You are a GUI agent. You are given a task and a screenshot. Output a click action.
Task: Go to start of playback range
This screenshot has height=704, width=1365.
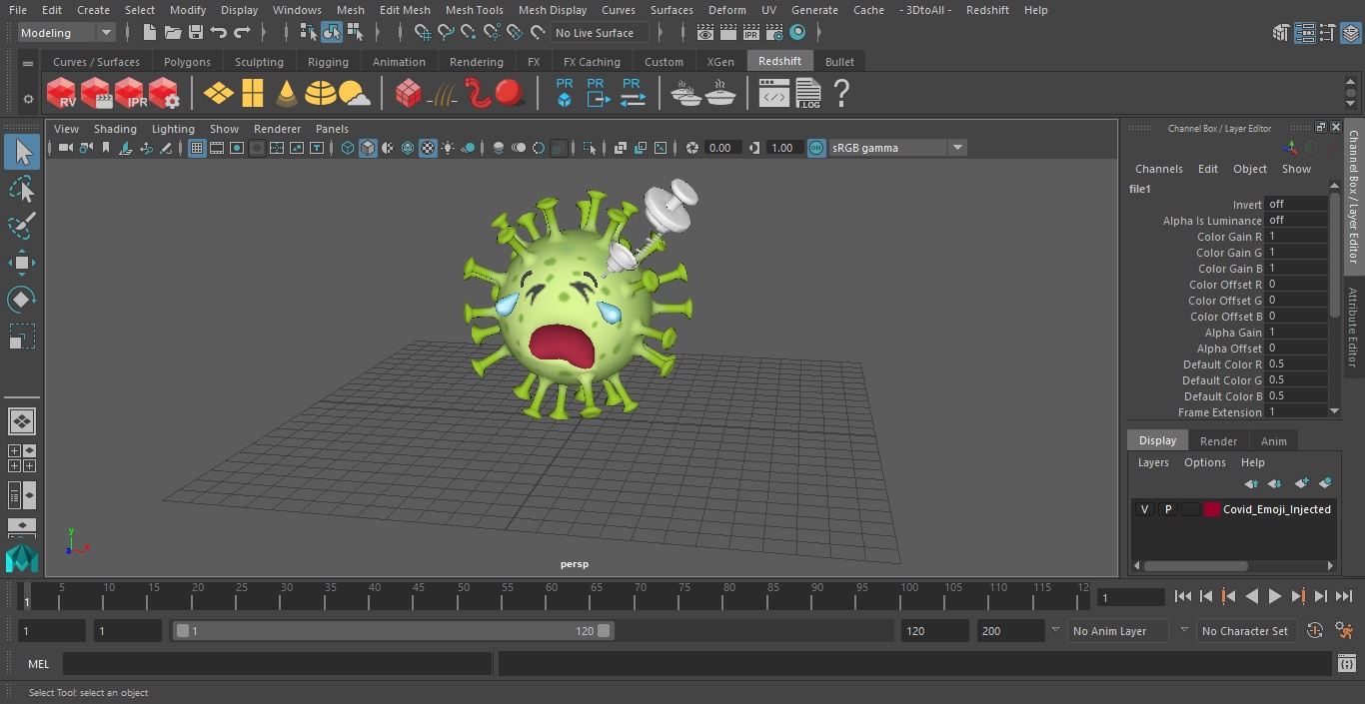tap(1183, 596)
